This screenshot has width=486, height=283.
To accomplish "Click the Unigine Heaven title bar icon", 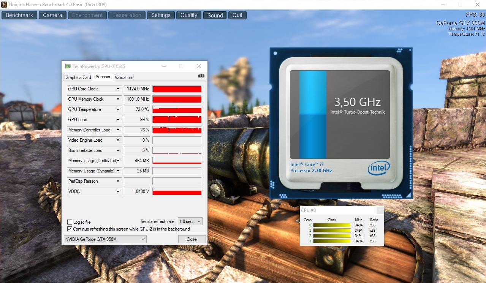I will [4, 5].
